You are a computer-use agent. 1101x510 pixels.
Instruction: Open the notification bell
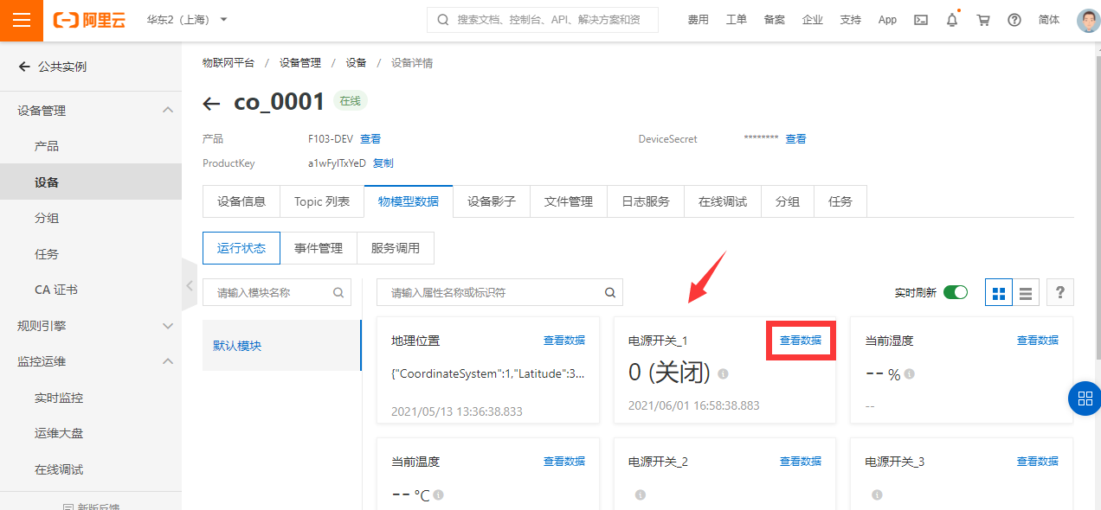point(952,20)
